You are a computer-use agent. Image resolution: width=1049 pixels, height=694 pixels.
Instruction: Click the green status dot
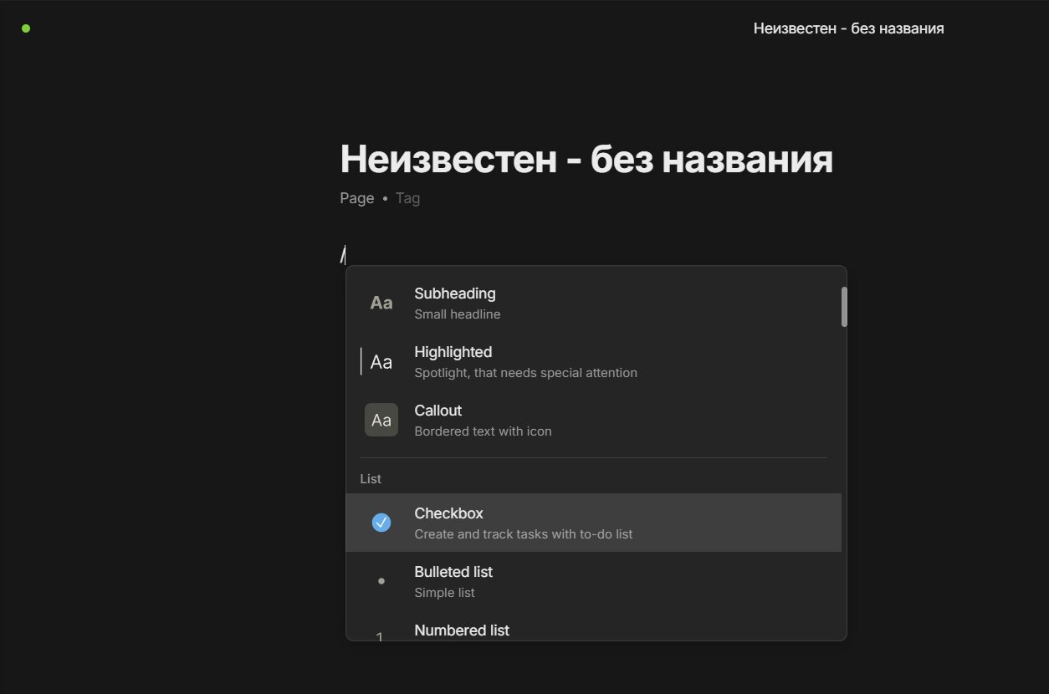26,28
